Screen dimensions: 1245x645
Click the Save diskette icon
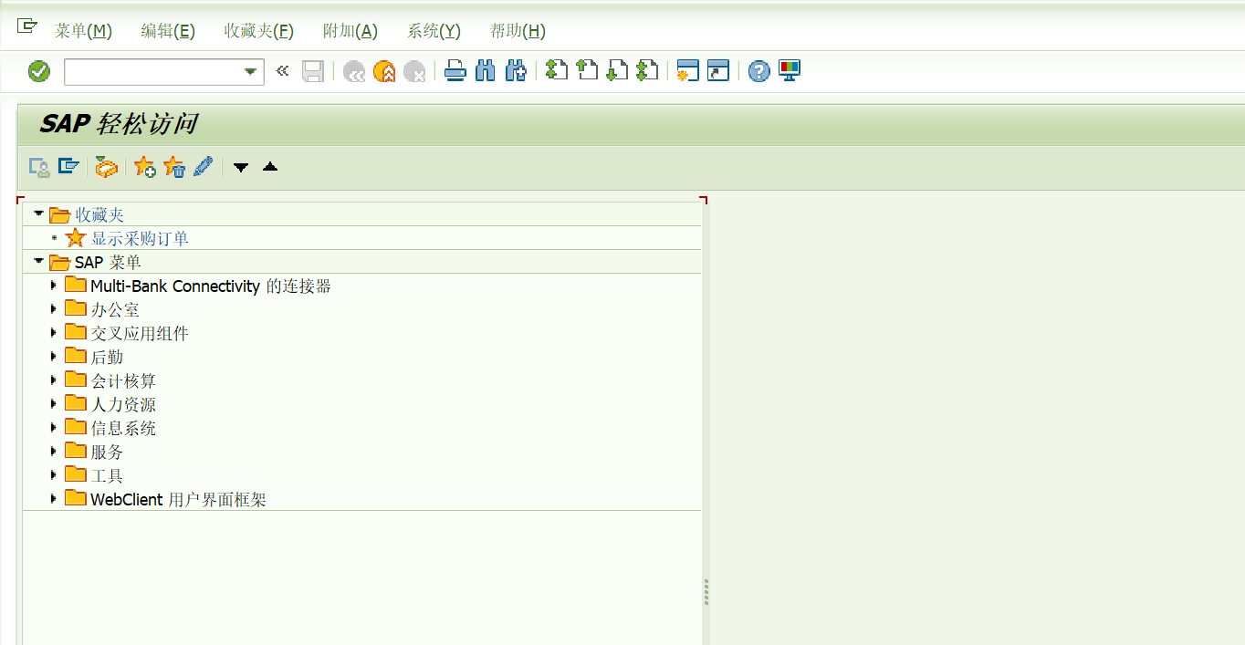coord(313,71)
